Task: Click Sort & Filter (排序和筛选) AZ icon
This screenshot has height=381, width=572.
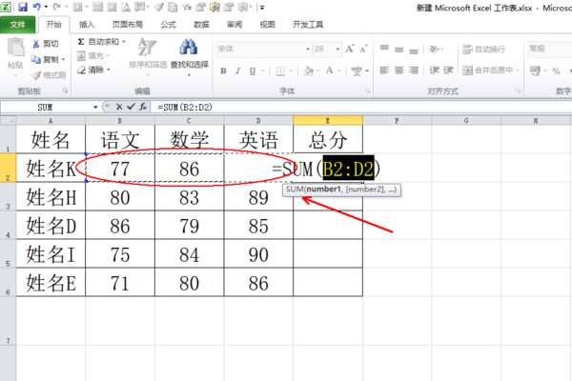Action: click(148, 47)
